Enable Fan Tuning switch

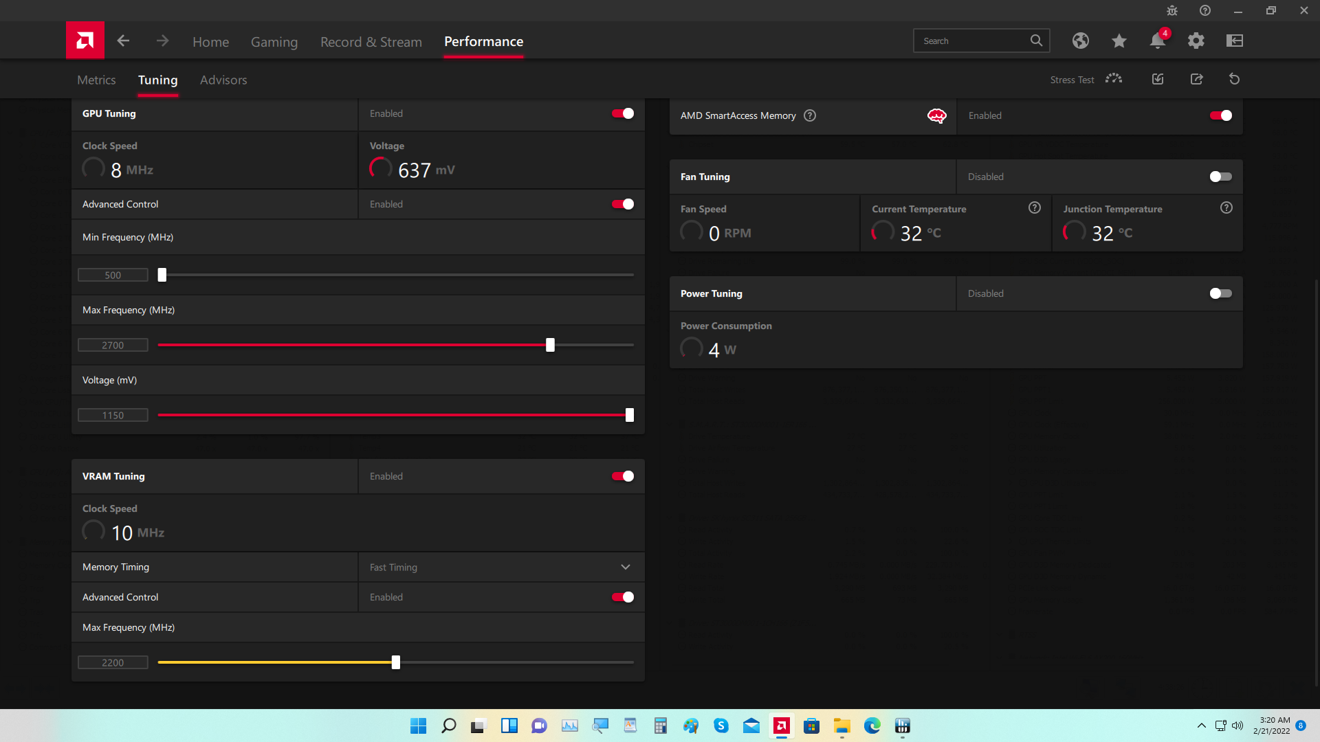coord(1221,177)
